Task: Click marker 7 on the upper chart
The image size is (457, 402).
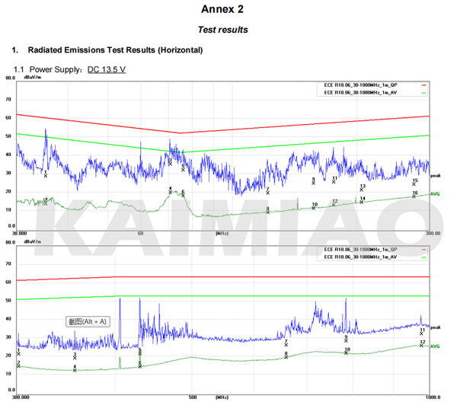Action: 267,192
